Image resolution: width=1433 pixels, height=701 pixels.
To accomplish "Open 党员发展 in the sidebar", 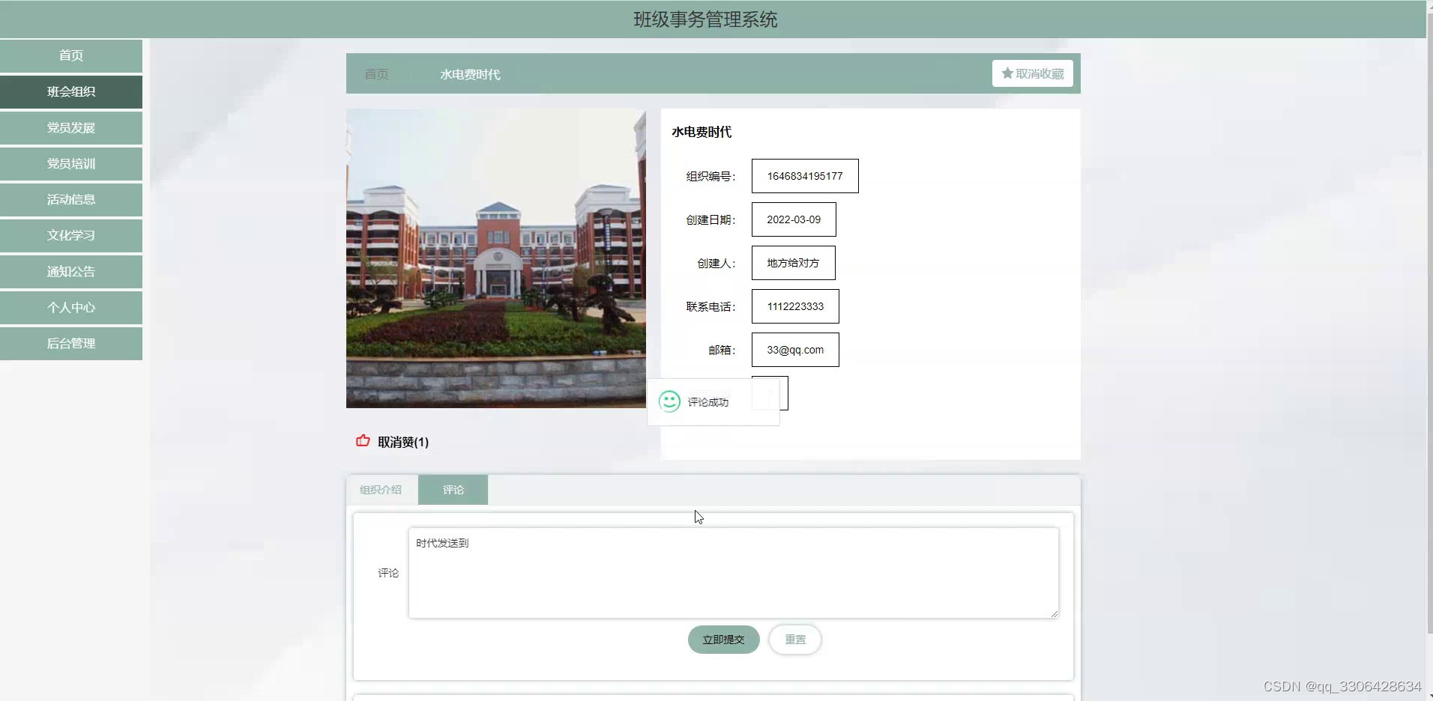I will [71, 127].
